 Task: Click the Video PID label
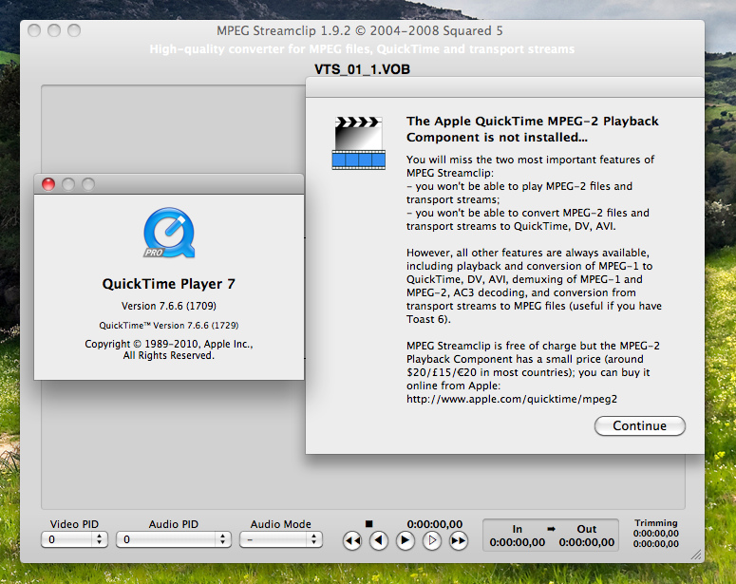pyautogui.click(x=74, y=524)
